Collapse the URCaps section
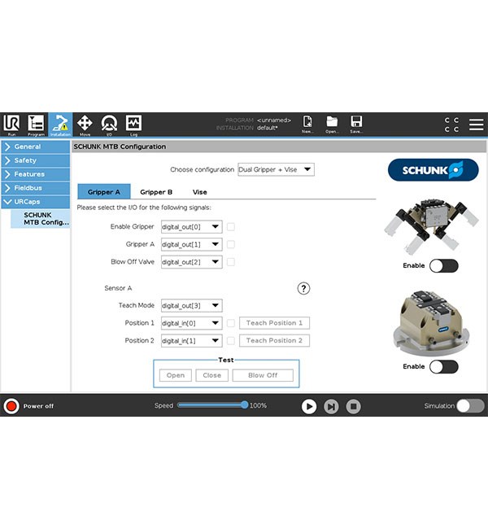Screen dimensions: 488x529 [36, 202]
